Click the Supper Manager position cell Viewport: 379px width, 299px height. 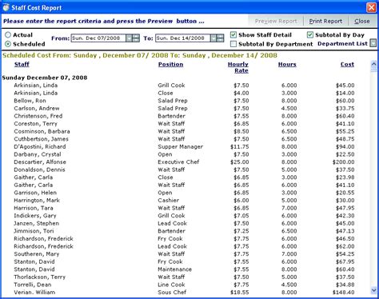pos(180,147)
